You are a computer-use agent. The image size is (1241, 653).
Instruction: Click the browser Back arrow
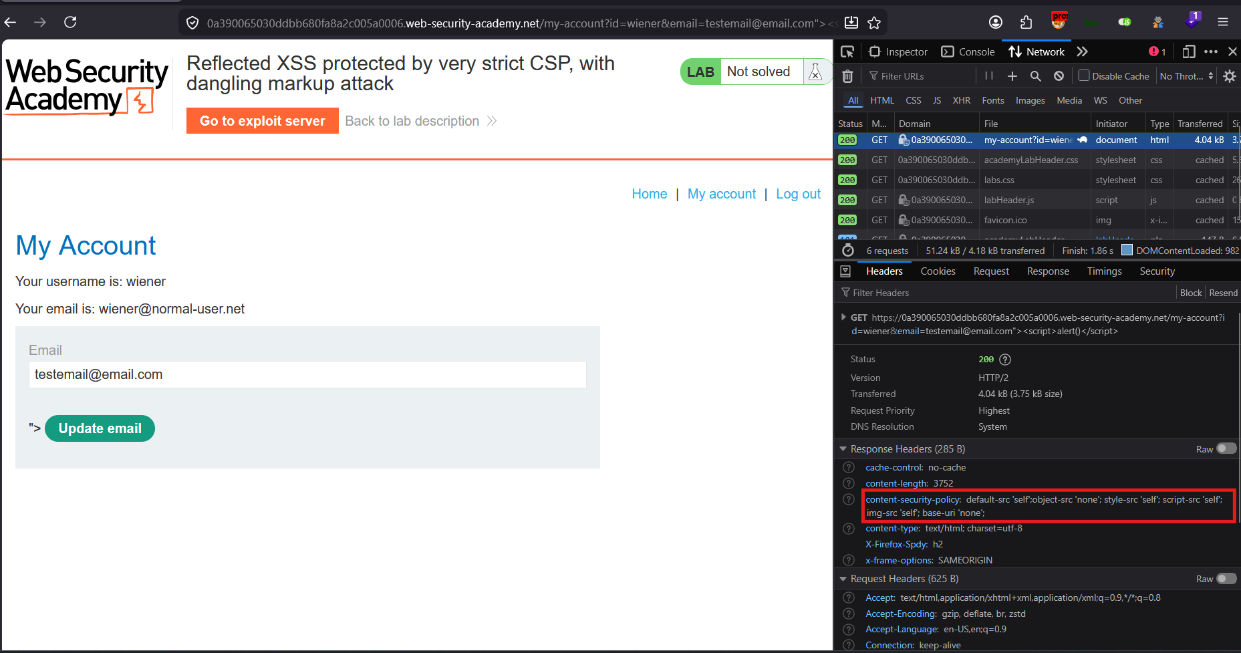point(10,23)
